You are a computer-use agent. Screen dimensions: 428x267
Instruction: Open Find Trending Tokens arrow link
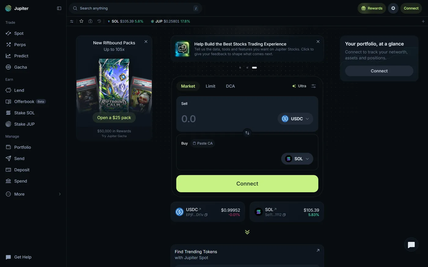[x=318, y=250]
